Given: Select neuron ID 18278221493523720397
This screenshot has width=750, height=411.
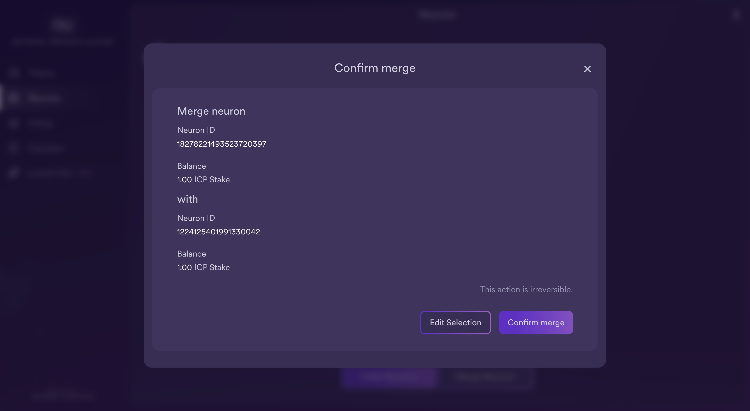Looking at the screenshot, I should click(222, 144).
